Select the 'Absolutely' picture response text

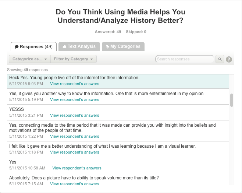pos(84,178)
